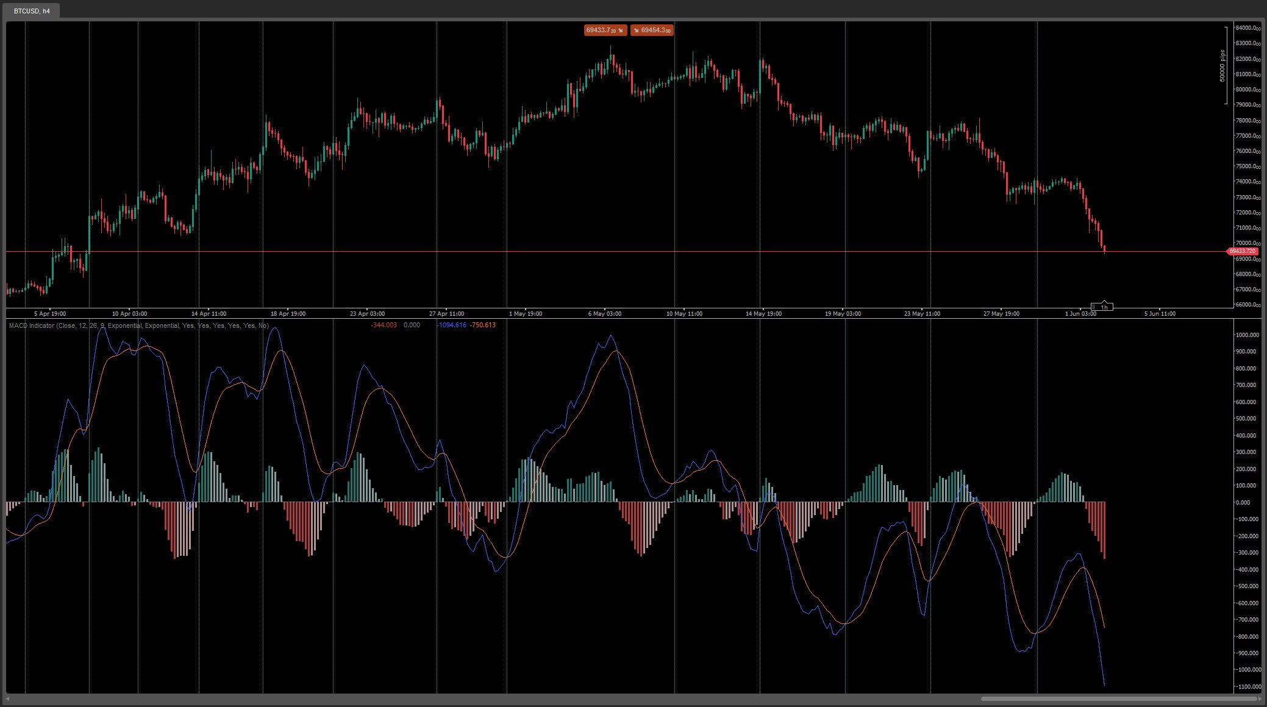Viewport: 1267px width, 707px height.
Task: Click the buy price button 69454.3
Action: click(652, 30)
